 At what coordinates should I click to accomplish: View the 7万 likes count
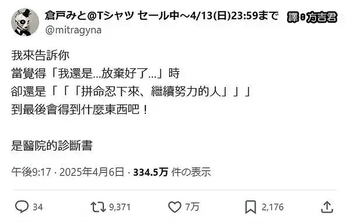pos(192,207)
